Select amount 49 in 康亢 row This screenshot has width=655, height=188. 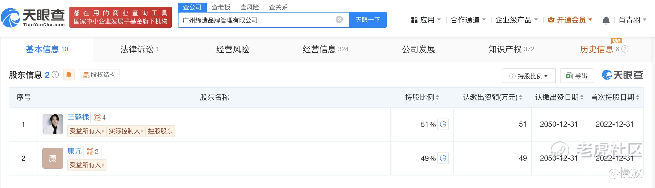click(x=523, y=158)
